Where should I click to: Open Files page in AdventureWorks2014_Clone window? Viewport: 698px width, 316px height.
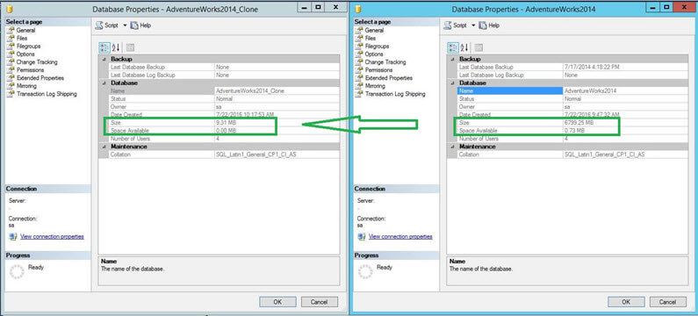[21, 39]
